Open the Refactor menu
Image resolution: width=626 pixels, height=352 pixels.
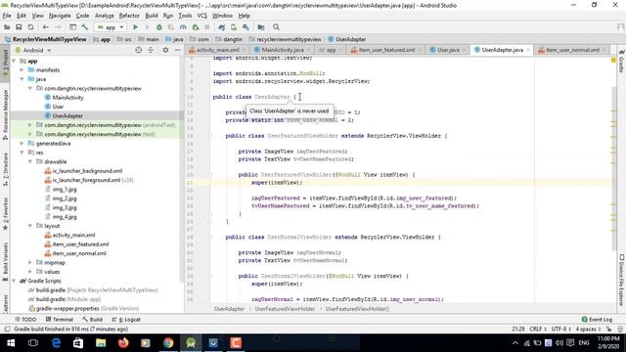pos(129,16)
